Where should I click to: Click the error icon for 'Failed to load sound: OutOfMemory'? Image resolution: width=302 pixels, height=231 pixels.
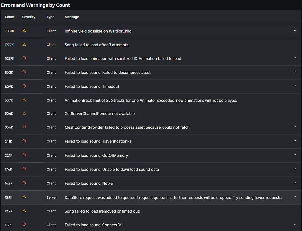point(24,155)
